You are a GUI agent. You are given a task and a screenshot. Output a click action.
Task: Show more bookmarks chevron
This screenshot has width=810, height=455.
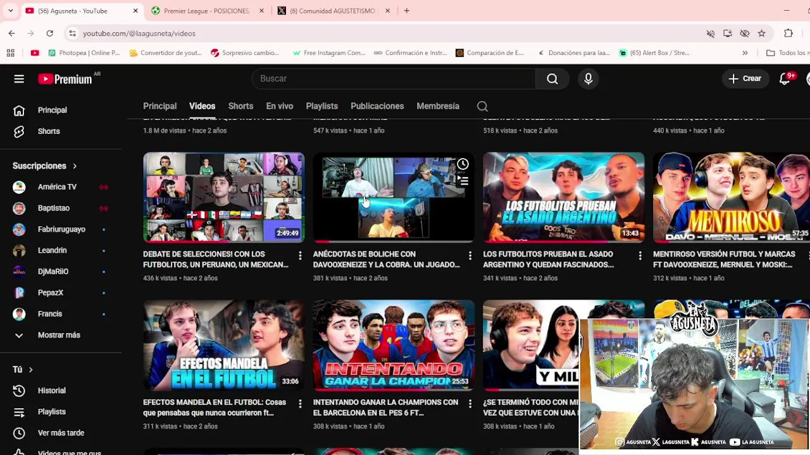(745, 53)
